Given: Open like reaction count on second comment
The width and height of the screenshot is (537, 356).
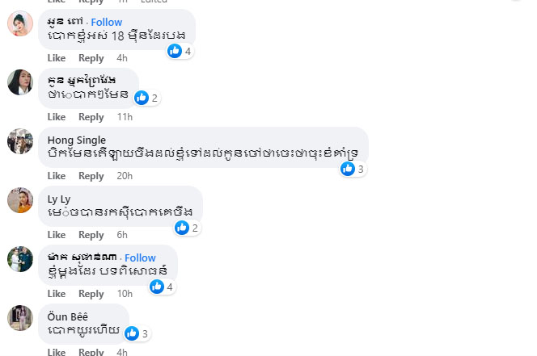Looking at the screenshot, I should click(x=146, y=98).
